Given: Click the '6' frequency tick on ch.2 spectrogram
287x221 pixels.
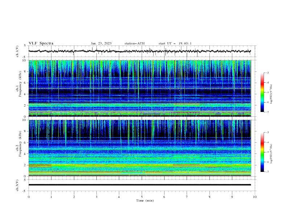Looking at the screenshot, I should [25, 143].
